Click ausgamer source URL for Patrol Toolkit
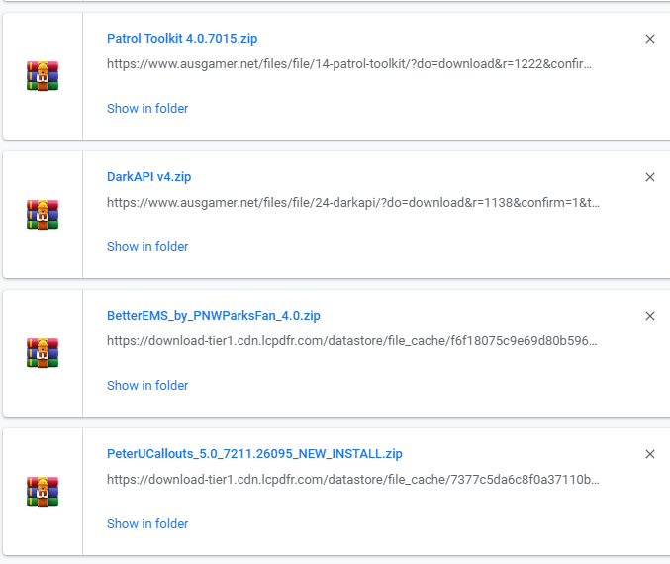The image size is (670, 564). click(352, 64)
